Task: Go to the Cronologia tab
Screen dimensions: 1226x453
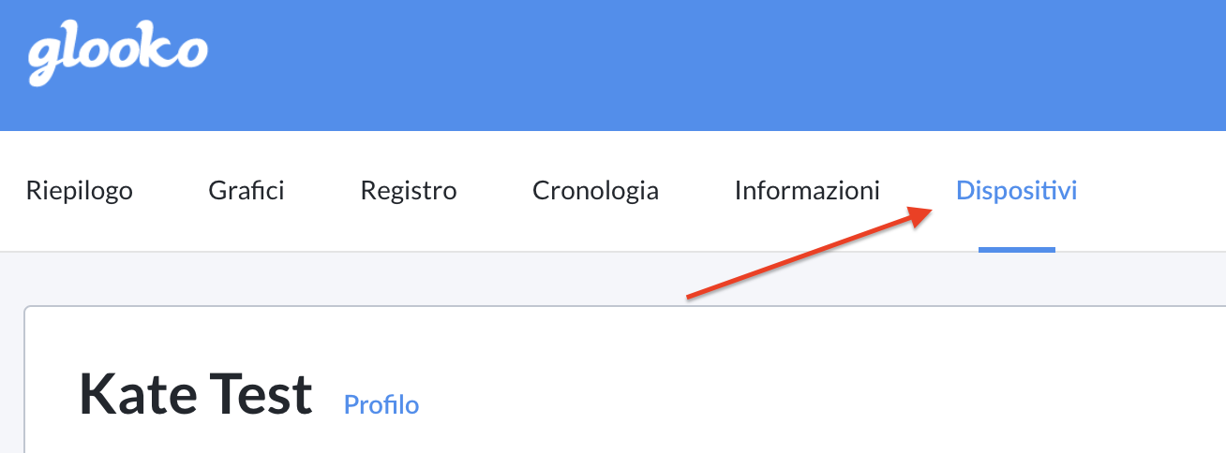Action: click(595, 191)
